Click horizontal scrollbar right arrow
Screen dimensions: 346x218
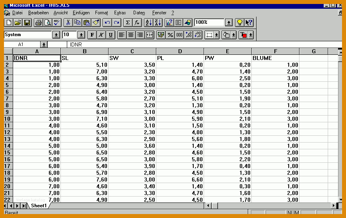[x=333, y=206]
